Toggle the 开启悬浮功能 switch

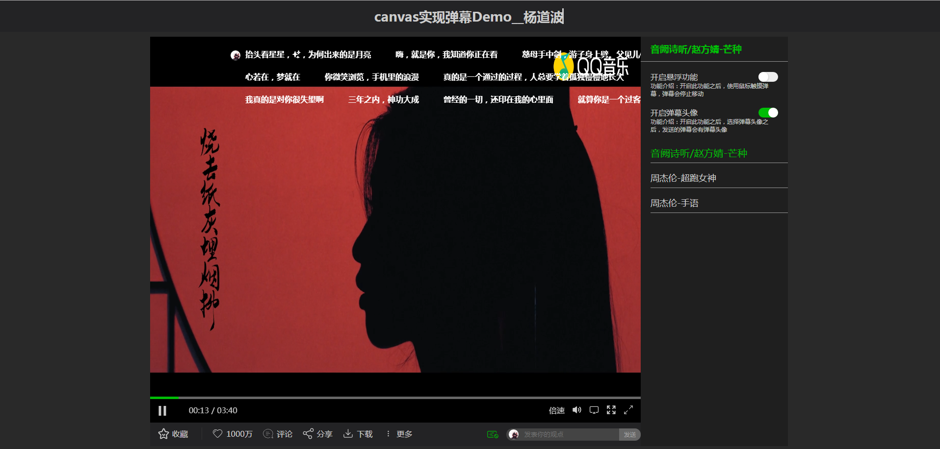point(768,77)
